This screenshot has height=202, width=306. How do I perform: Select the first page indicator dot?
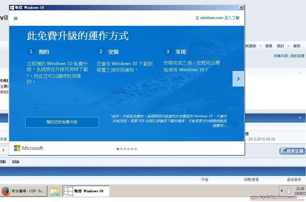[x=118, y=149]
